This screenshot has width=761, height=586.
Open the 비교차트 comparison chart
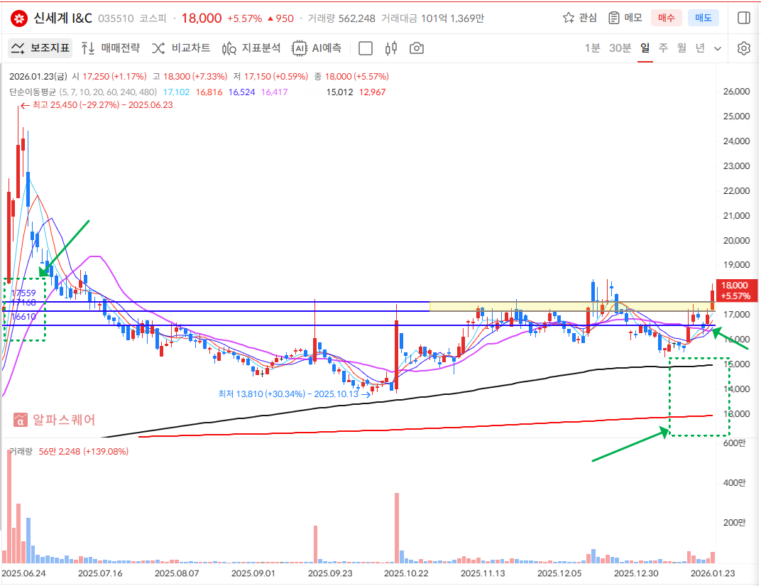(x=181, y=48)
